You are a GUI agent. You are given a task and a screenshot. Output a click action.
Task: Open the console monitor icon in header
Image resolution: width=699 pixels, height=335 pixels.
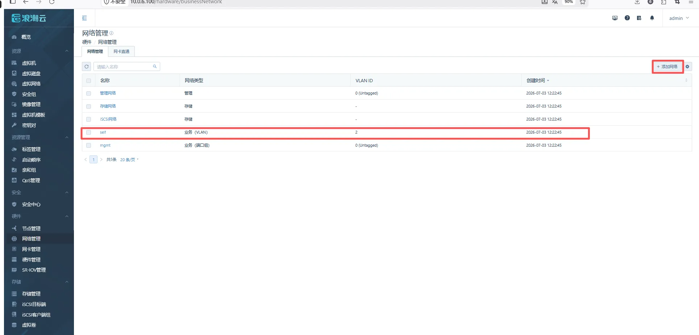(615, 18)
